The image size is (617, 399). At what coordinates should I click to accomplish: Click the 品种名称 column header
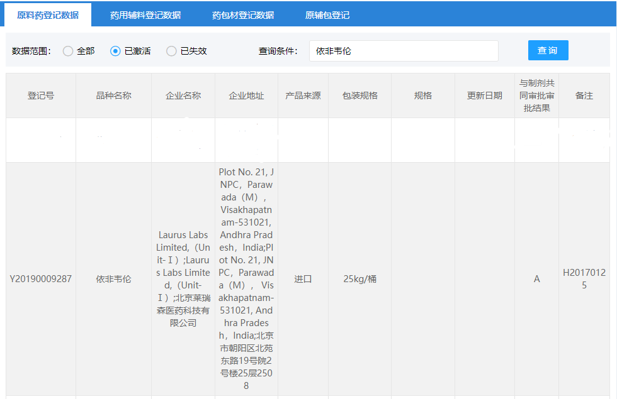click(113, 96)
